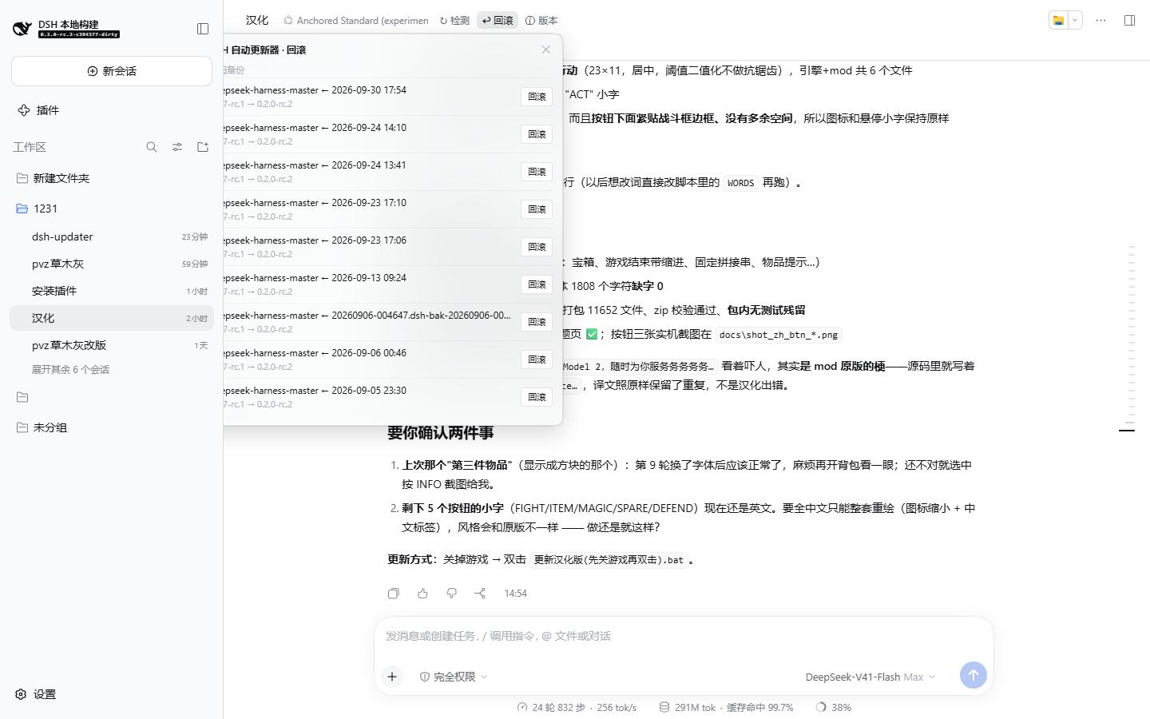Search the workspace with the magnifier icon

152,147
